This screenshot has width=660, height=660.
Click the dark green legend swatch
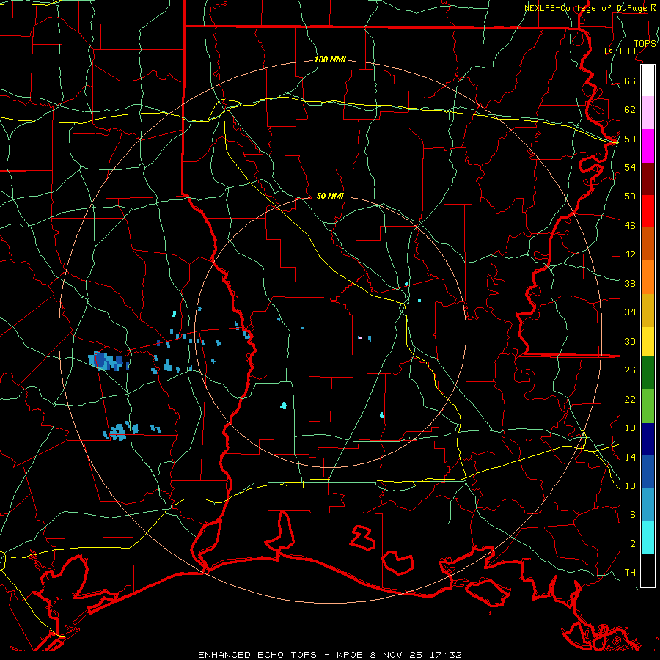point(648,373)
